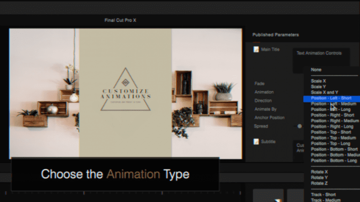Select Position - Top - Short option
This screenshot has height=202, width=360.
tap(331, 132)
